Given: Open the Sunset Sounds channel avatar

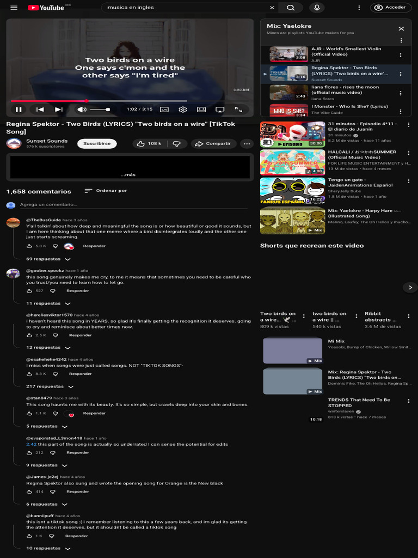Looking at the screenshot, I should pos(14,143).
